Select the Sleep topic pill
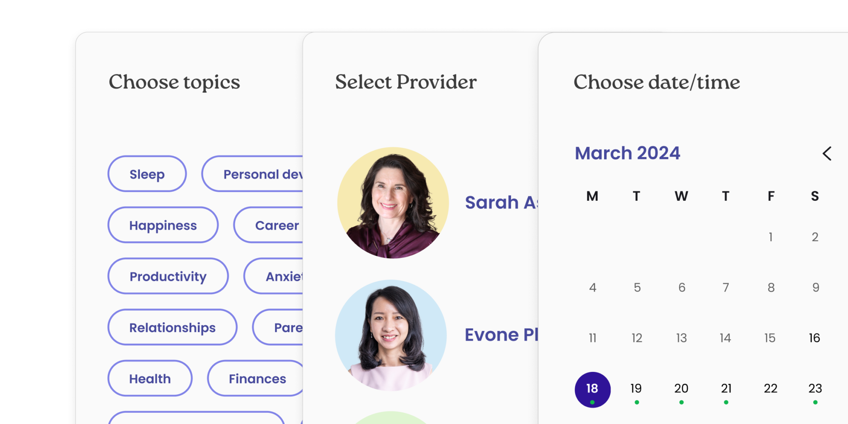The width and height of the screenshot is (848, 424). coord(147,174)
